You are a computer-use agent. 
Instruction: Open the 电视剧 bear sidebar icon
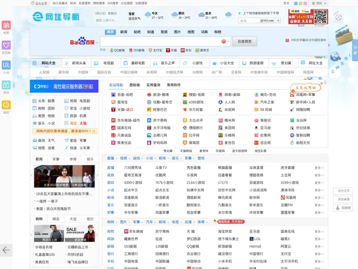click(6, 45)
